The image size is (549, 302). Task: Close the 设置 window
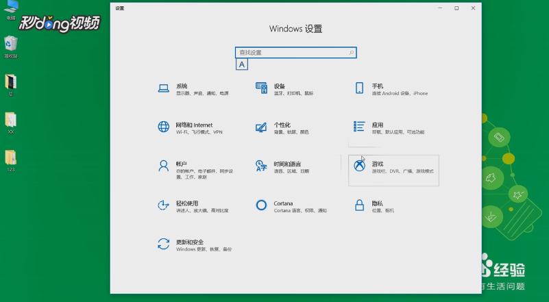pos(473,8)
